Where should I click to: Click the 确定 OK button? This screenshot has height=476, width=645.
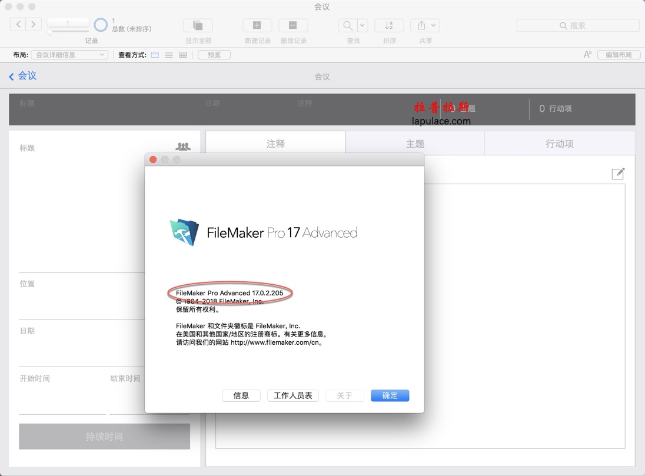[x=390, y=395]
